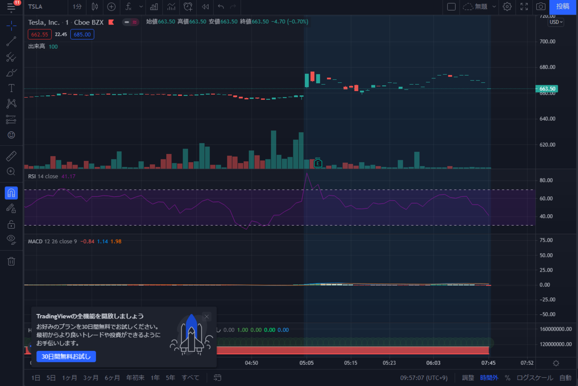Expand the 無題 layout name dropdown

click(x=481, y=7)
